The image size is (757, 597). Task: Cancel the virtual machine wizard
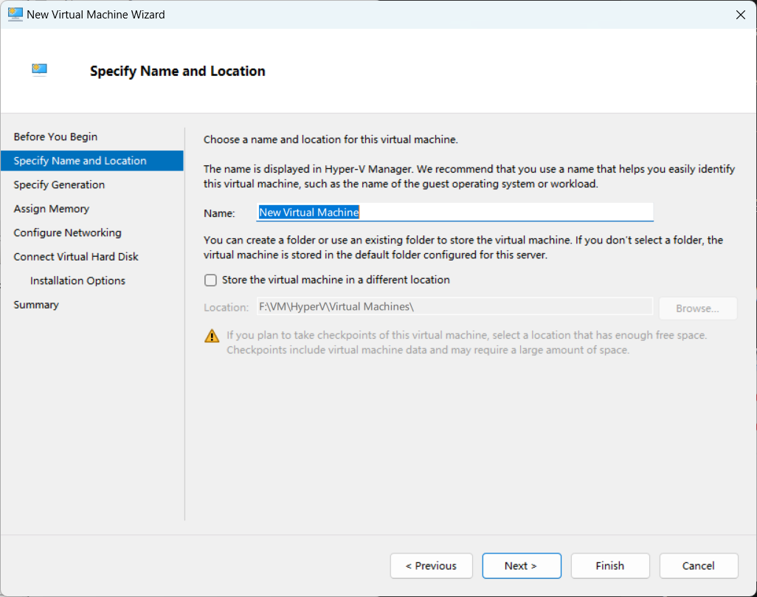[x=699, y=565]
